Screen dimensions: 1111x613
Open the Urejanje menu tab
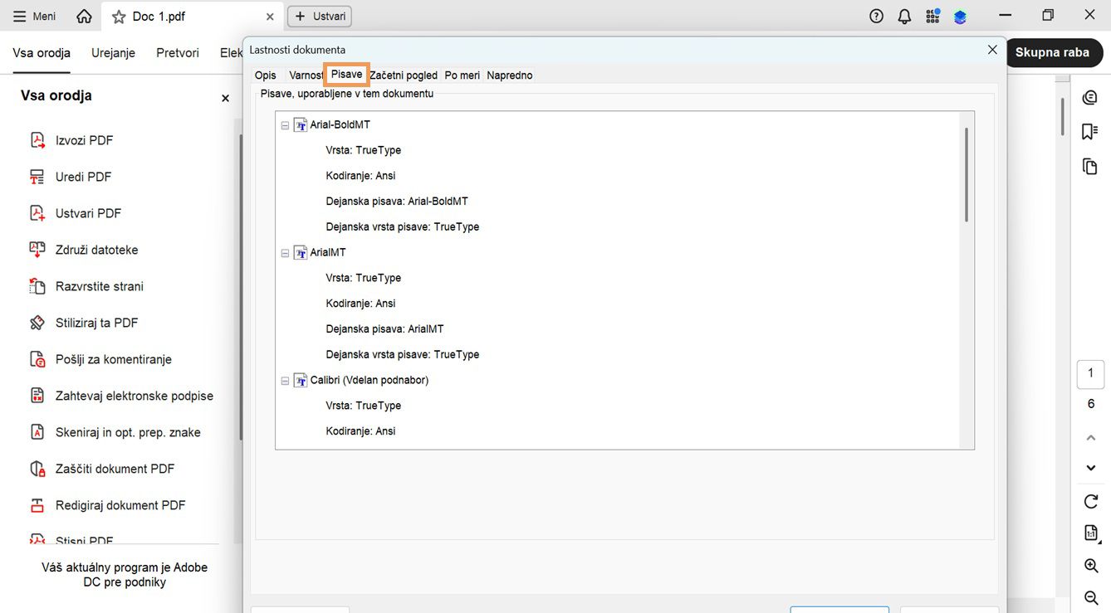point(113,53)
